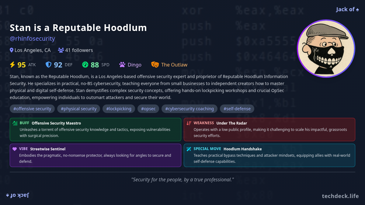Visit the techdeck.life link
The width and height of the screenshot is (365, 205).
[340, 196]
